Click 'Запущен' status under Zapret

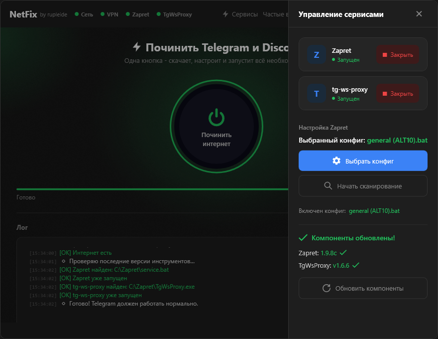click(x=348, y=60)
